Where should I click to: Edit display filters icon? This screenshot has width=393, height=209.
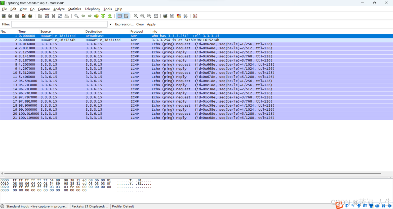[x=172, y=16]
